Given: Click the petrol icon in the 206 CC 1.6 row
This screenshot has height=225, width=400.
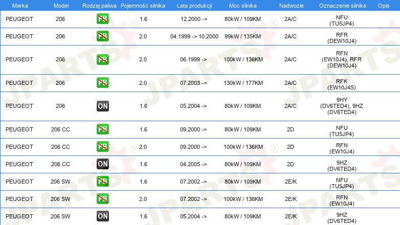Looking at the screenshot, I should [x=102, y=129].
